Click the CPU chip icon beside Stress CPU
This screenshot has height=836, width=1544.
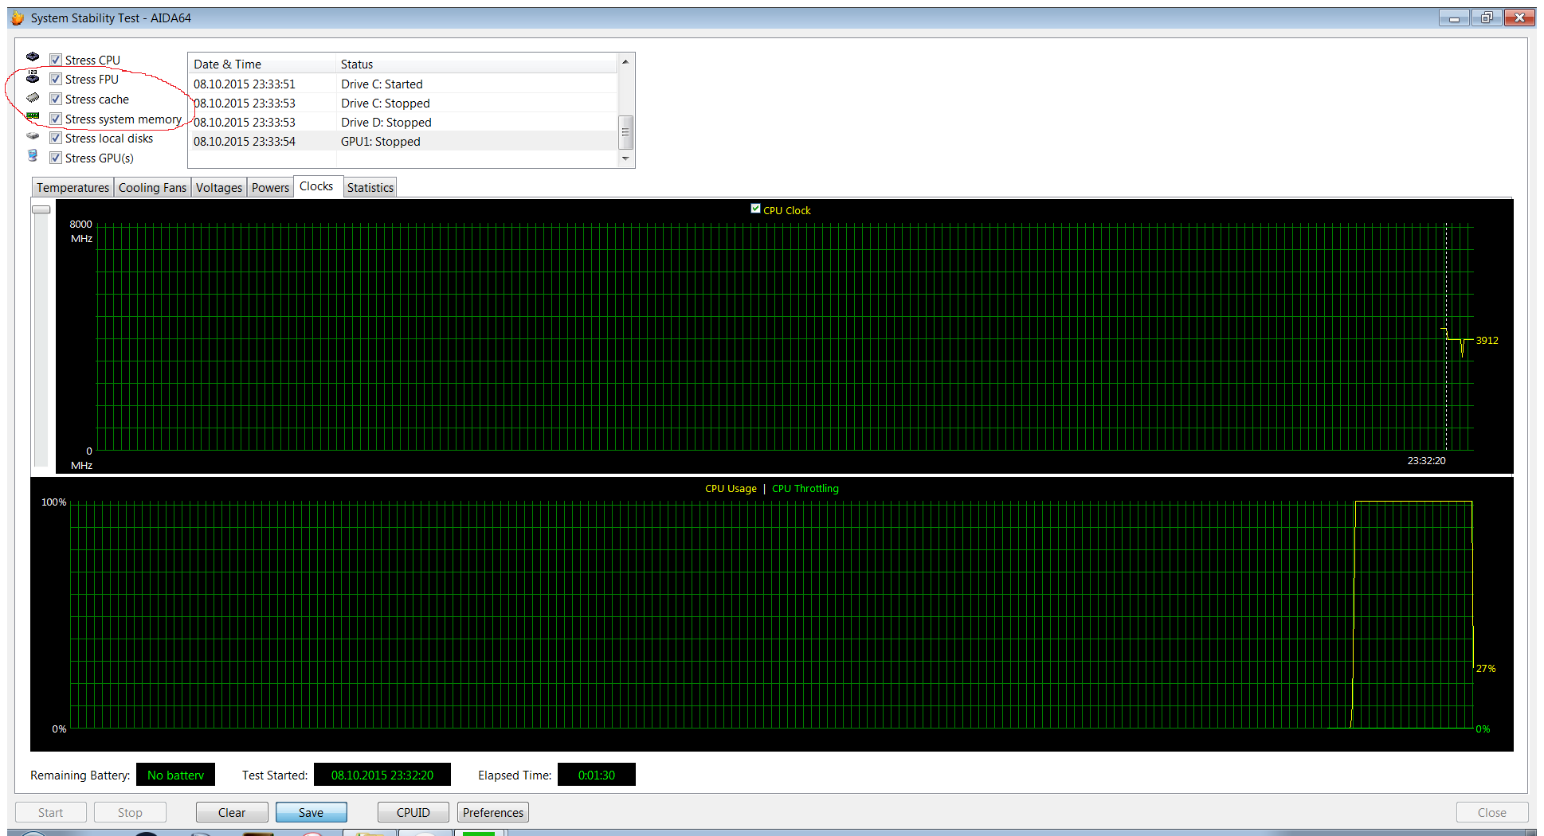point(33,57)
